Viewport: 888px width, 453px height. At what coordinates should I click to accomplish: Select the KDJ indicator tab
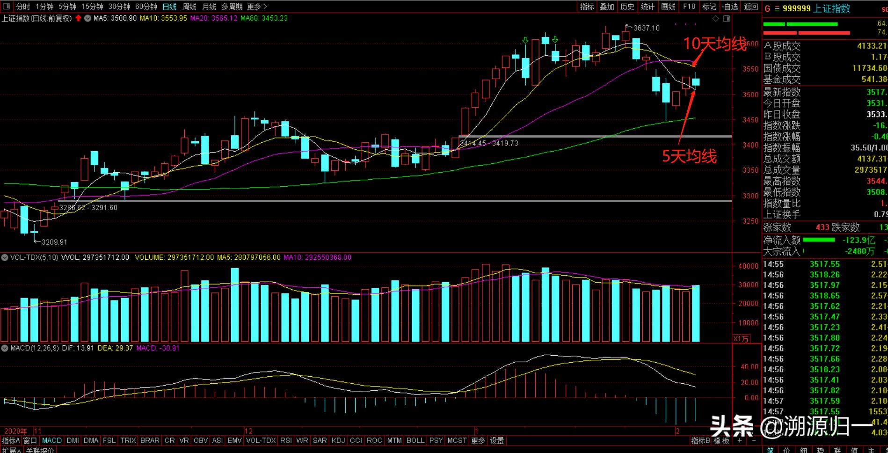coord(338,441)
